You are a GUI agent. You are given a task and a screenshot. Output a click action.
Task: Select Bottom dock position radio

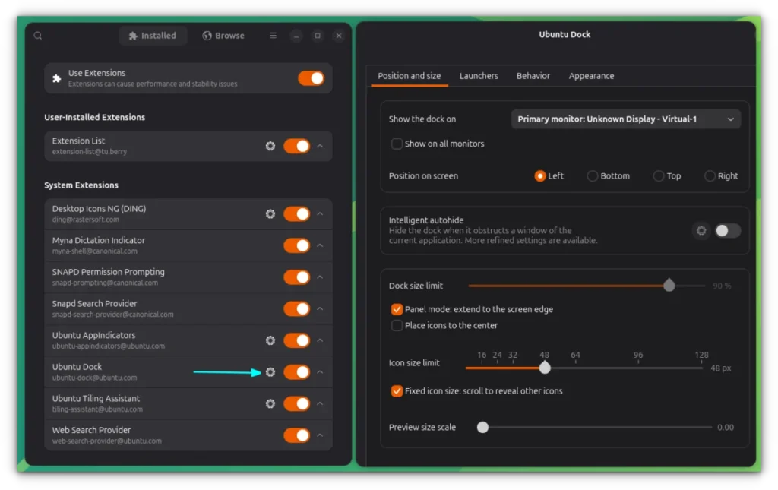pos(592,176)
